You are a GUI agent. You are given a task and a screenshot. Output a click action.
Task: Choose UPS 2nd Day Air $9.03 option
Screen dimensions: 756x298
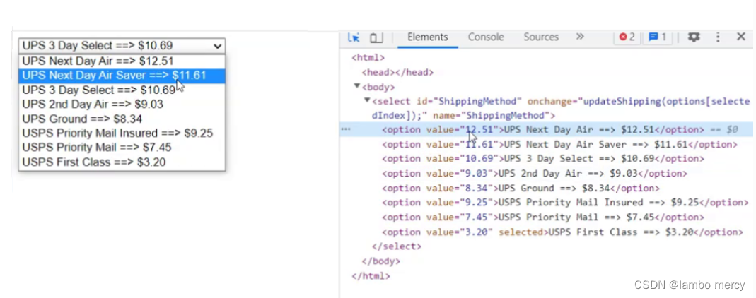pyautogui.click(x=122, y=105)
